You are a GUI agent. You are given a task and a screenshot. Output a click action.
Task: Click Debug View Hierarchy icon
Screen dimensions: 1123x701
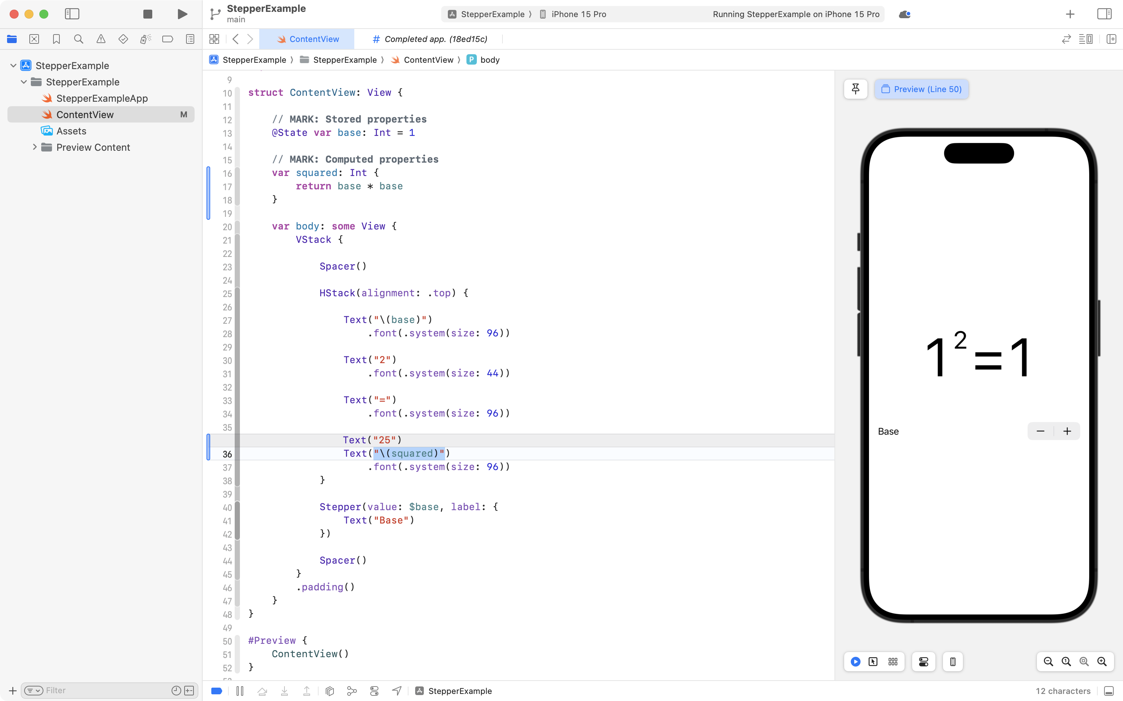click(x=330, y=691)
